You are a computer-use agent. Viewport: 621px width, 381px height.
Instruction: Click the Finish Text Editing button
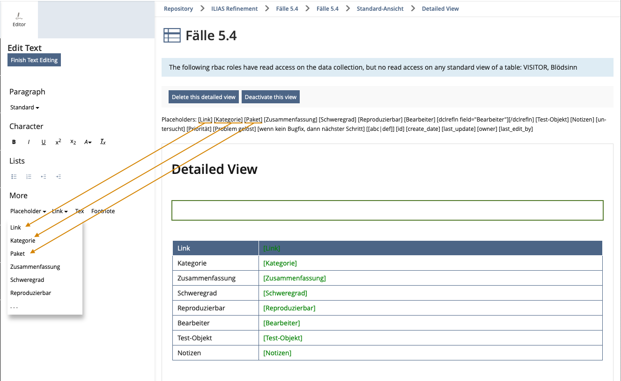(34, 60)
